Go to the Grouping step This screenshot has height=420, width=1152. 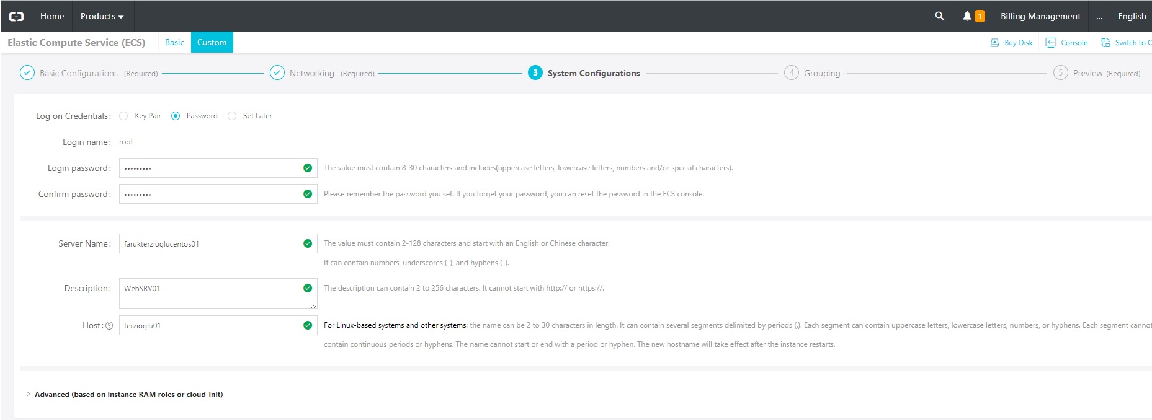click(822, 73)
